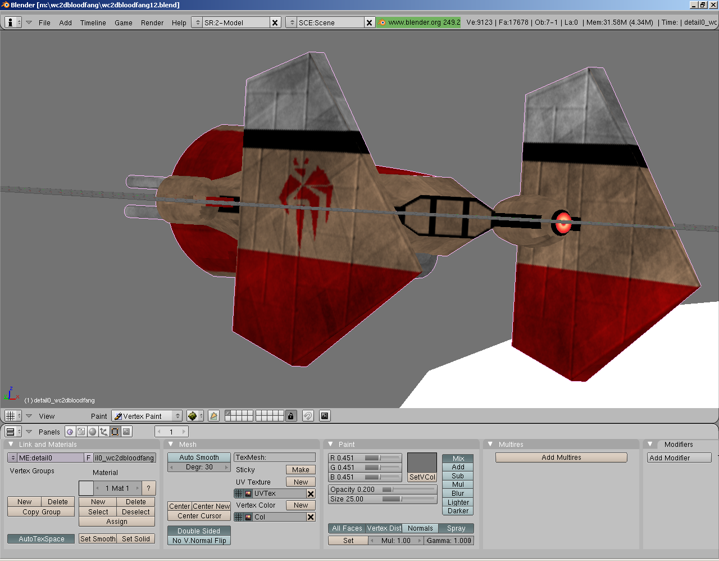Click the Add Multires button
The image size is (719, 561).
click(561, 458)
